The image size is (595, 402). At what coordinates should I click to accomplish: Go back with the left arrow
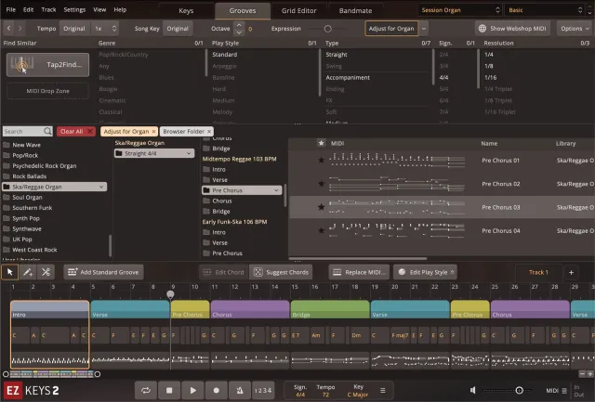pyautogui.click(x=8, y=29)
